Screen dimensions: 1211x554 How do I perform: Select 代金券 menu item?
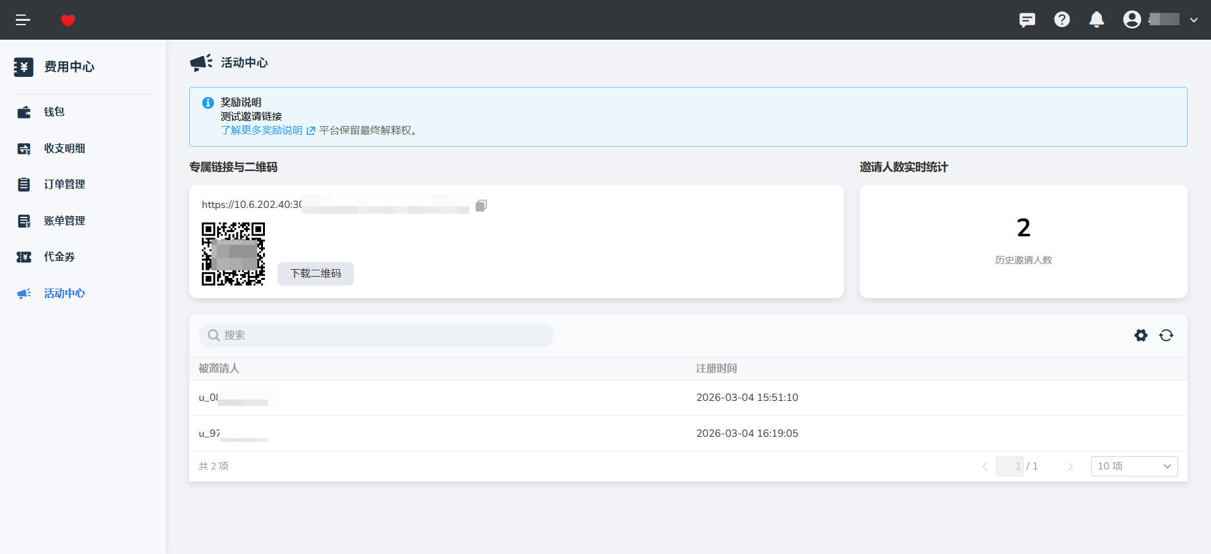pyautogui.click(x=59, y=257)
